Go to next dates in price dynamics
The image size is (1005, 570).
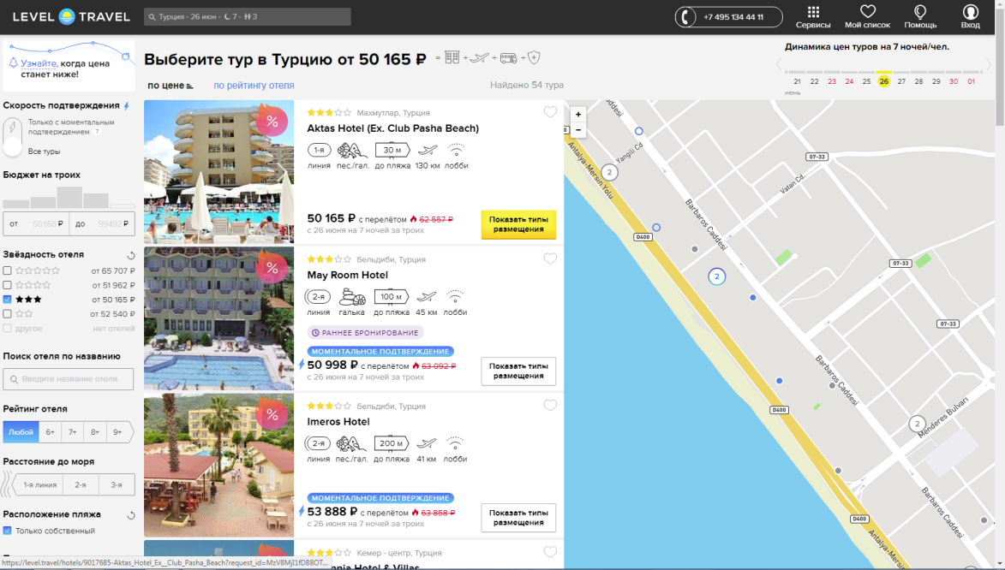tap(989, 64)
